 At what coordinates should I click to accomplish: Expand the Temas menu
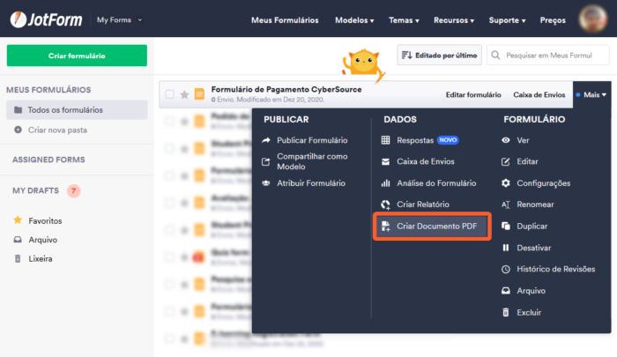[404, 20]
